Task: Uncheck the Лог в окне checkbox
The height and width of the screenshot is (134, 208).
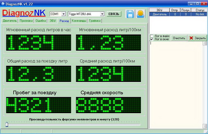Action: [x=152, y=39]
